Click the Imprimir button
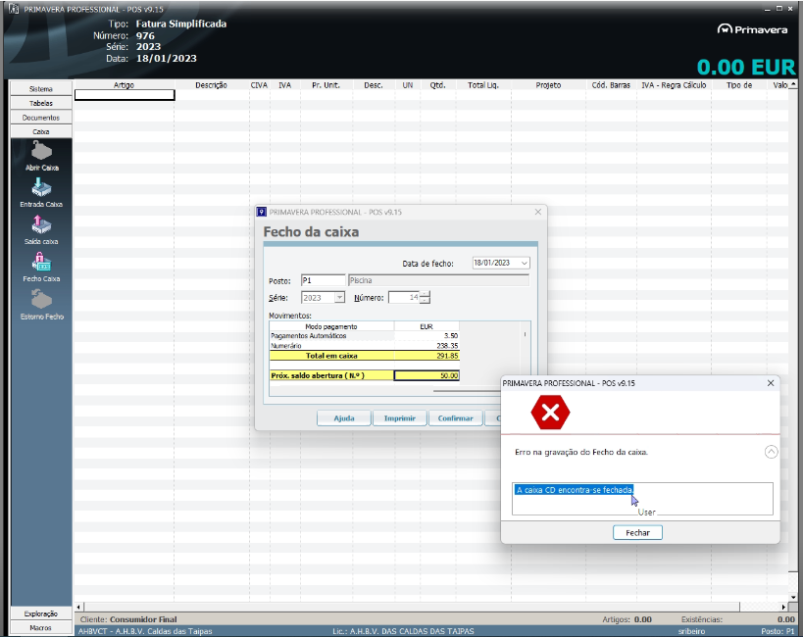This screenshot has height=637, width=803. [x=399, y=418]
